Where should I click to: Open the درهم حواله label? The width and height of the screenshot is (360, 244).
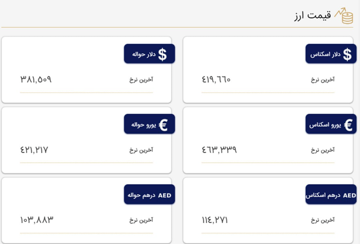click(141, 195)
